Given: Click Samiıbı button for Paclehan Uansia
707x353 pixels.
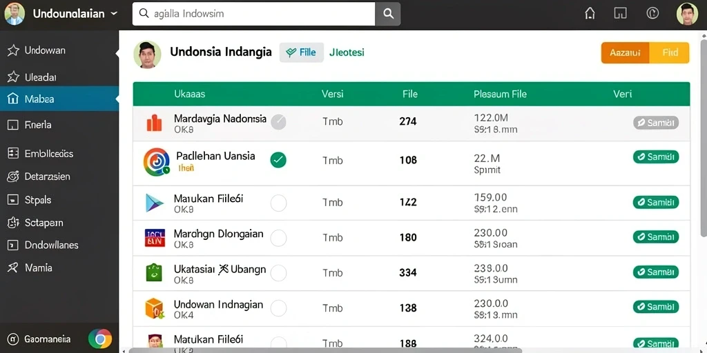Looking at the screenshot, I should coord(656,157).
